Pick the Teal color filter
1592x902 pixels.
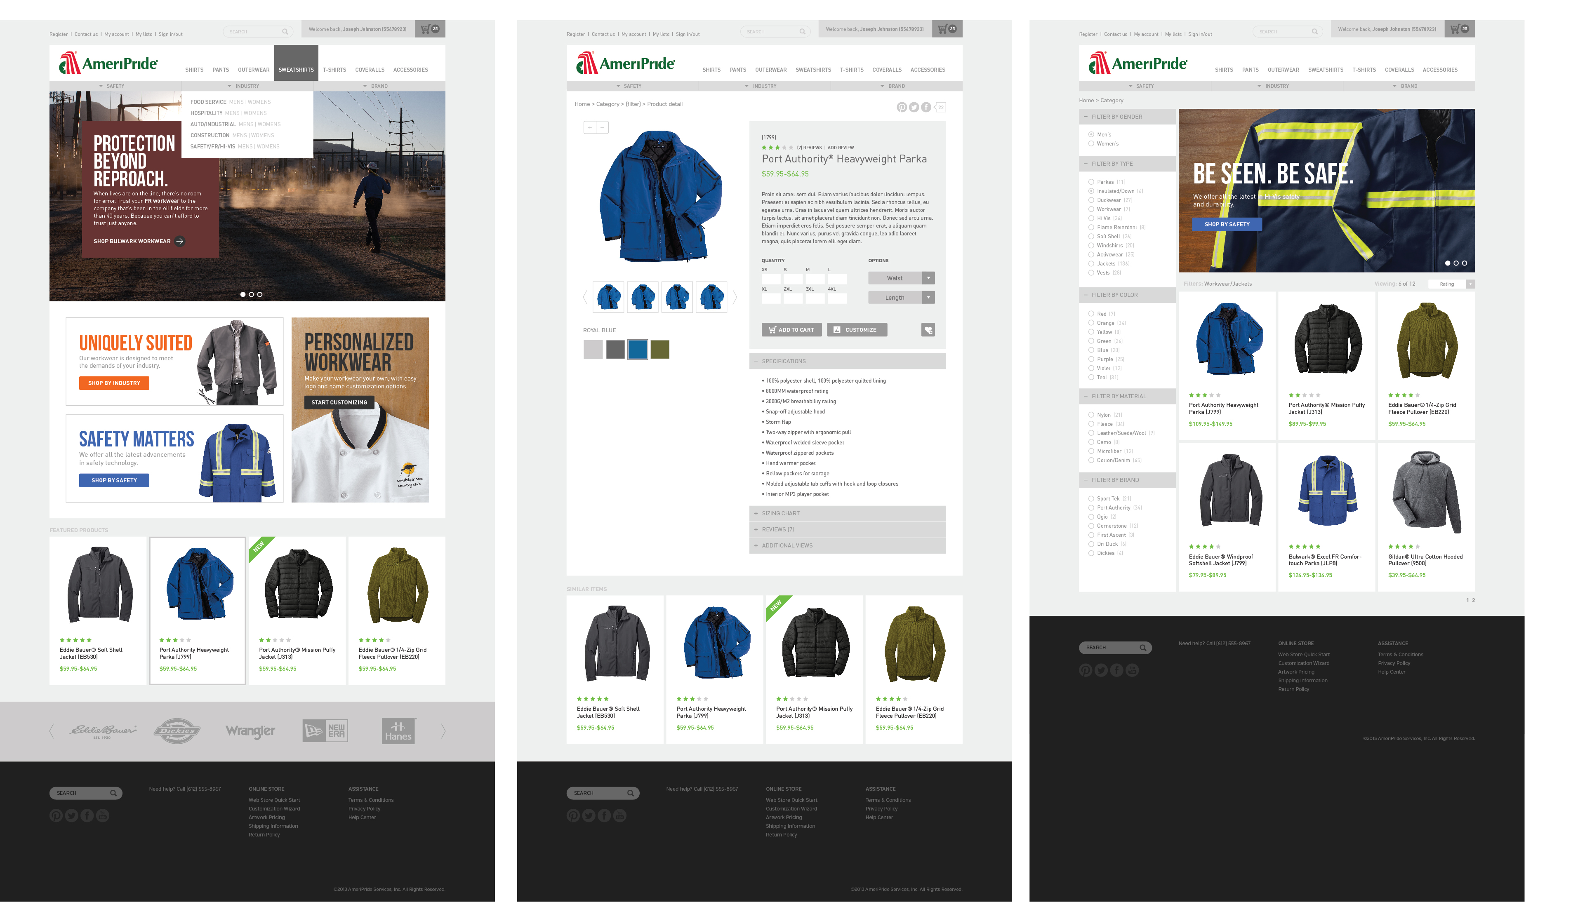pyautogui.click(x=1091, y=377)
